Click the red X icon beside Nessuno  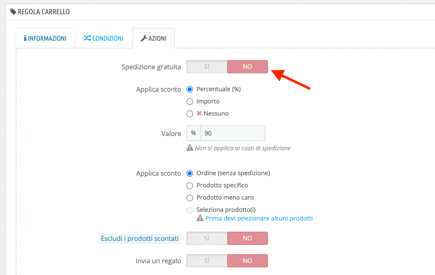click(x=199, y=113)
